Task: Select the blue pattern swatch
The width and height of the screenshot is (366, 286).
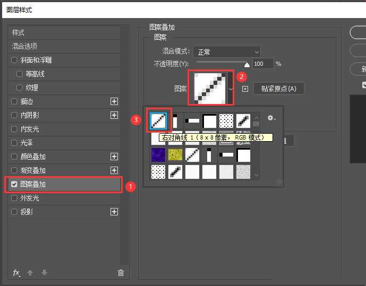Action: point(158,155)
